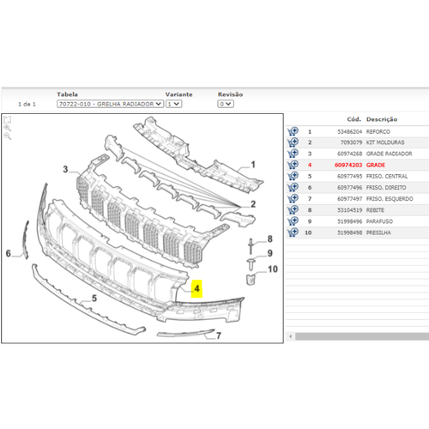Click part code 51998498
Screen dimensions: 429x429
349,233
